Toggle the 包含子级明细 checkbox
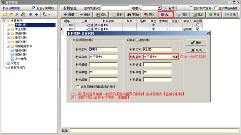This screenshot has height=135, width=241. coord(34,8)
